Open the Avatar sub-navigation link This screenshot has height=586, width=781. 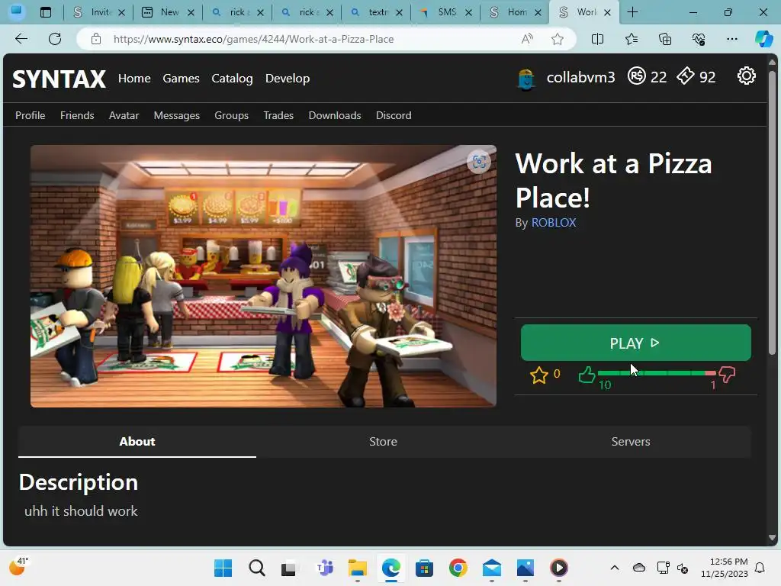click(x=124, y=115)
